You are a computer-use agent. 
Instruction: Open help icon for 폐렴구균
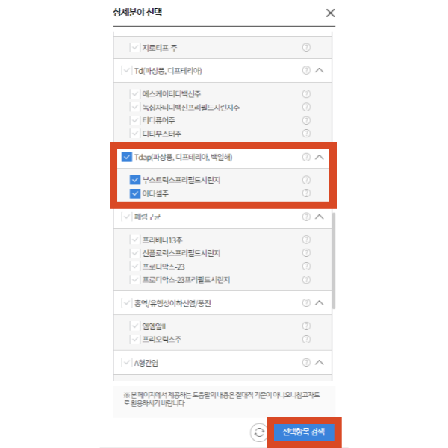tap(306, 217)
